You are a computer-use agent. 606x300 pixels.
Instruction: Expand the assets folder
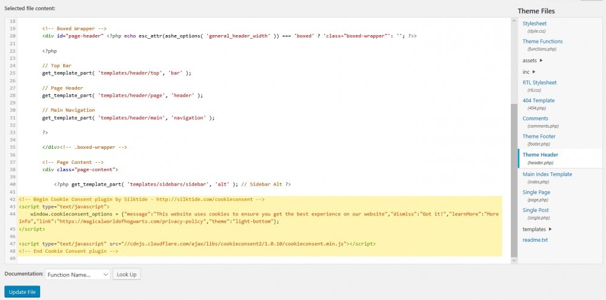pos(533,60)
